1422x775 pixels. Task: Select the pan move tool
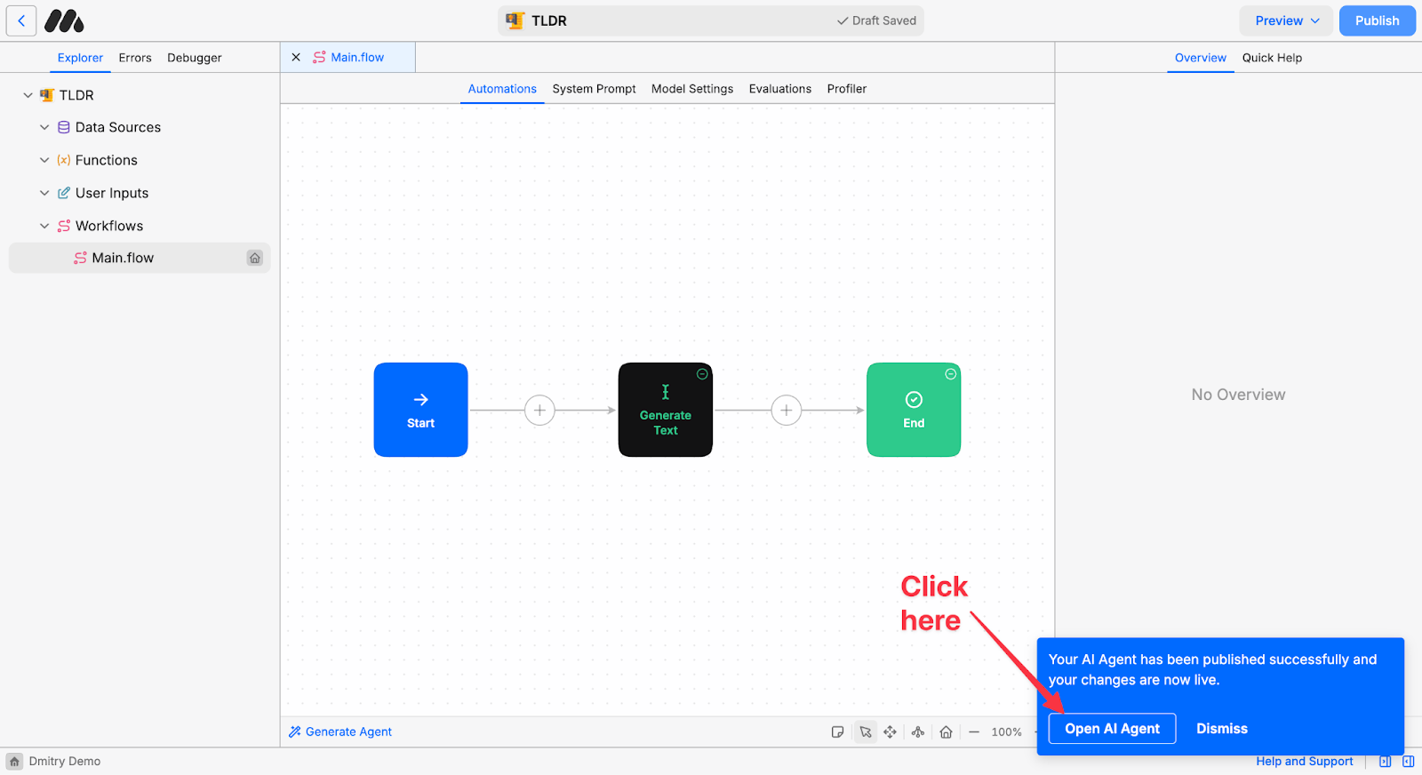(x=890, y=732)
